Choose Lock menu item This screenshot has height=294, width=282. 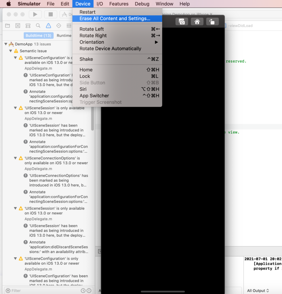click(x=117, y=76)
